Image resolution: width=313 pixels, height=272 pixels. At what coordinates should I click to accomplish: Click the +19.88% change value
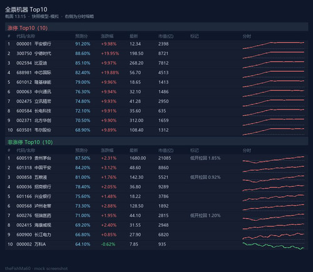[110, 73]
